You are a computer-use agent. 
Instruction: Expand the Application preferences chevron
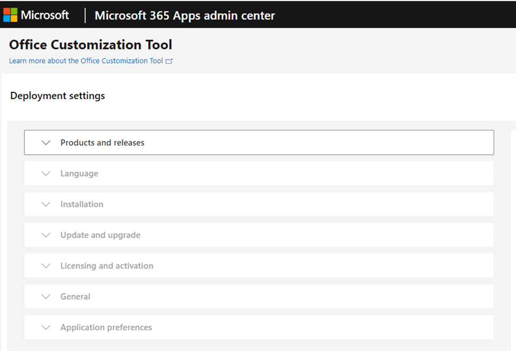[x=46, y=327]
